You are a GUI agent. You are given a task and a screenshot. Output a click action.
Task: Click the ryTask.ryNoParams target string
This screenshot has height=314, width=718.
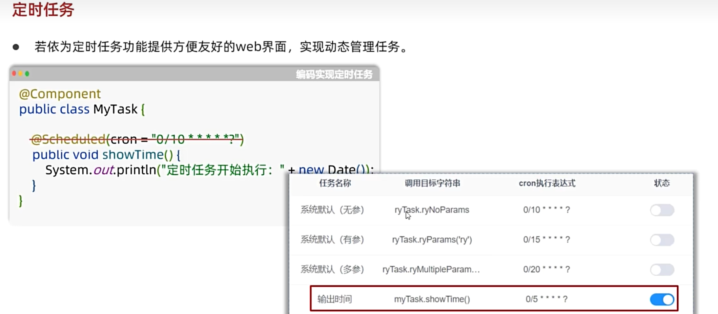coord(432,210)
